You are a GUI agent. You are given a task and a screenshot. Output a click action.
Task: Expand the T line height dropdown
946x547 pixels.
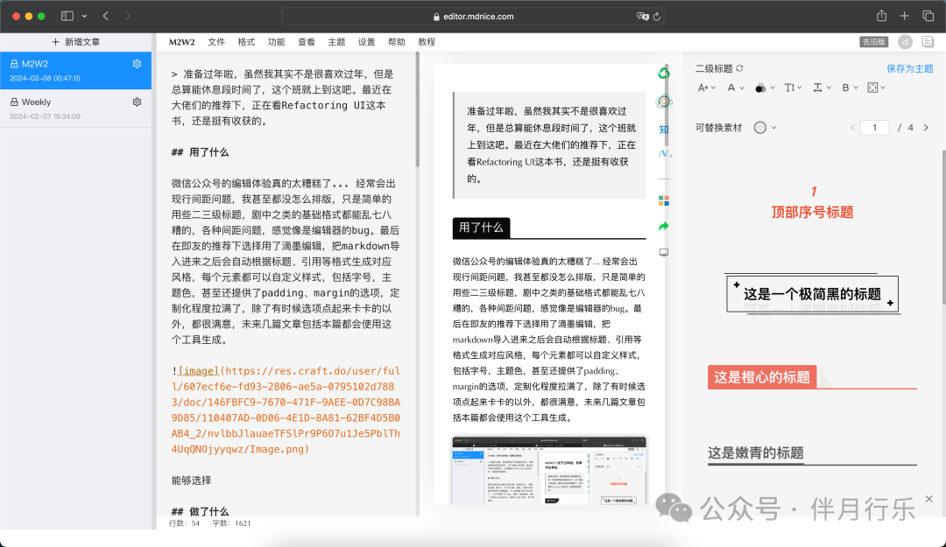[x=793, y=88]
